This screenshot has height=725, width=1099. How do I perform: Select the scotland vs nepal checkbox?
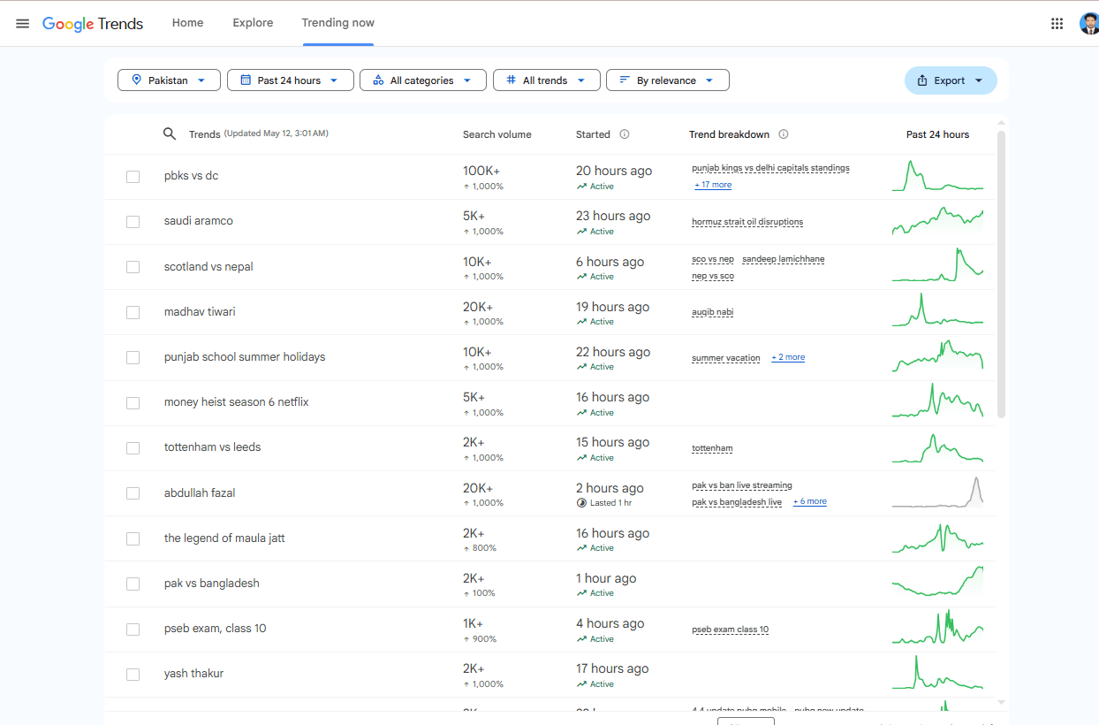[133, 267]
